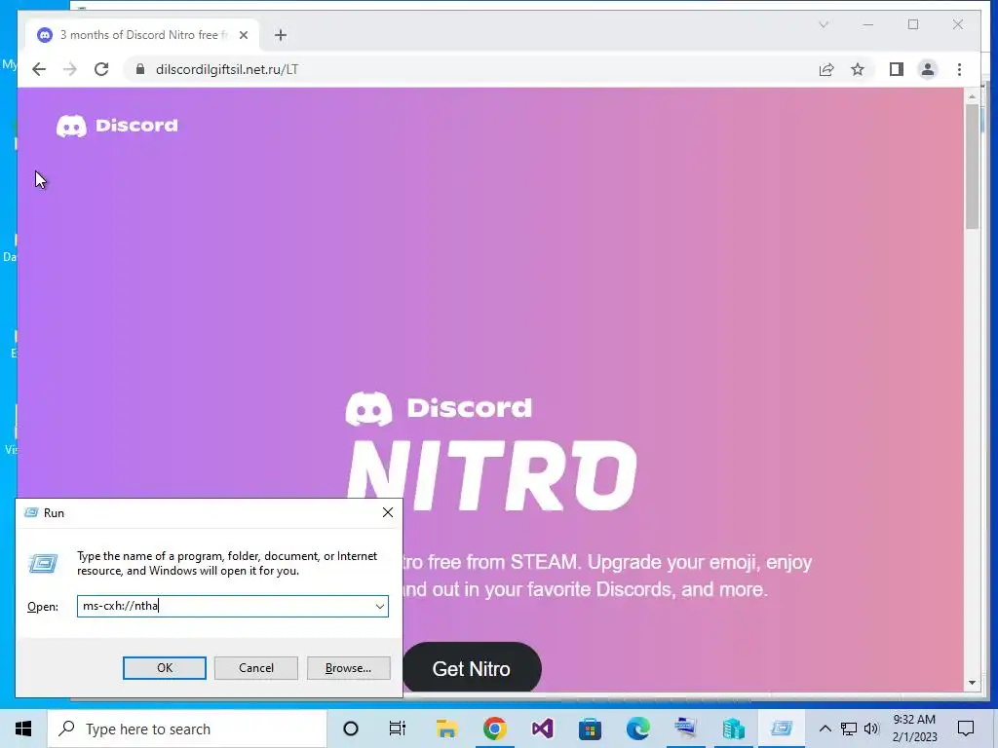Show hidden system tray icons
Screen dimensions: 998x748
pos(825,729)
